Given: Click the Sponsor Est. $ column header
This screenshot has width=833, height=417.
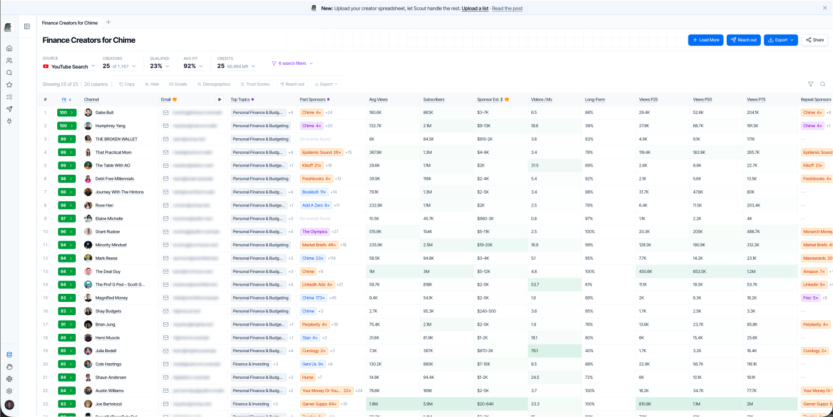Looking at the screenshot, I should 490,99.
